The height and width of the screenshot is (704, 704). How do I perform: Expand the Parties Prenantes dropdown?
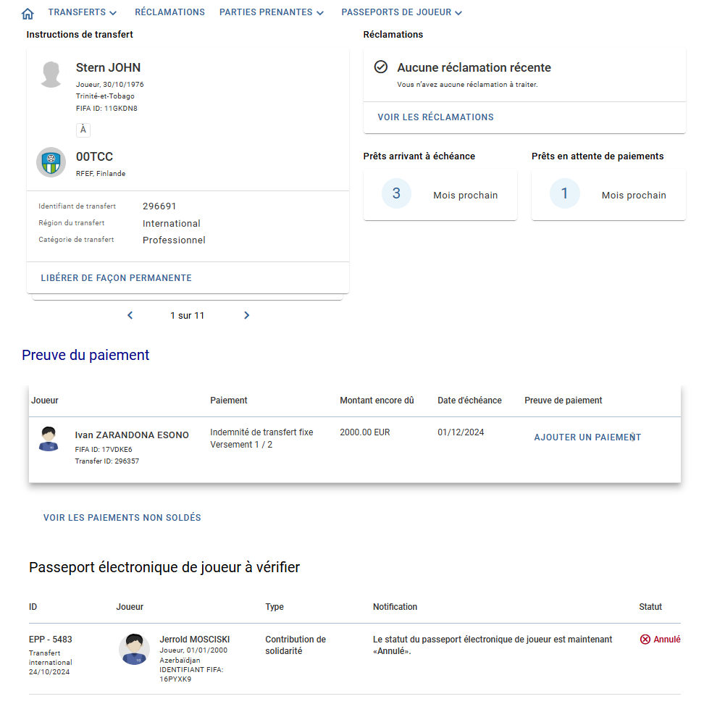click(271, 12)
